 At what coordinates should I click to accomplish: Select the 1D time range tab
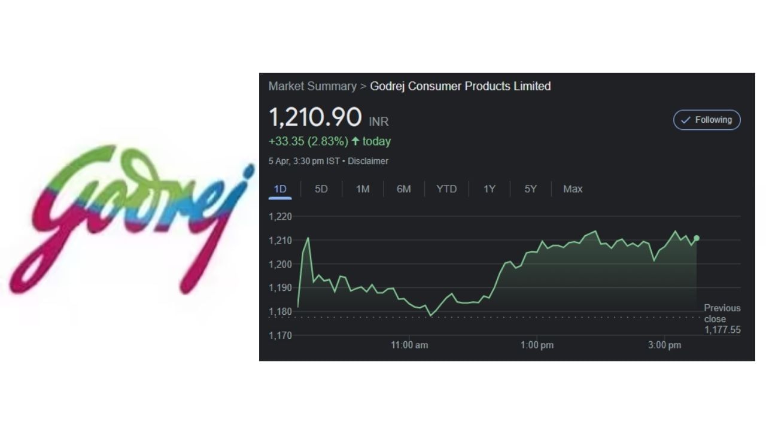(280, 189)
